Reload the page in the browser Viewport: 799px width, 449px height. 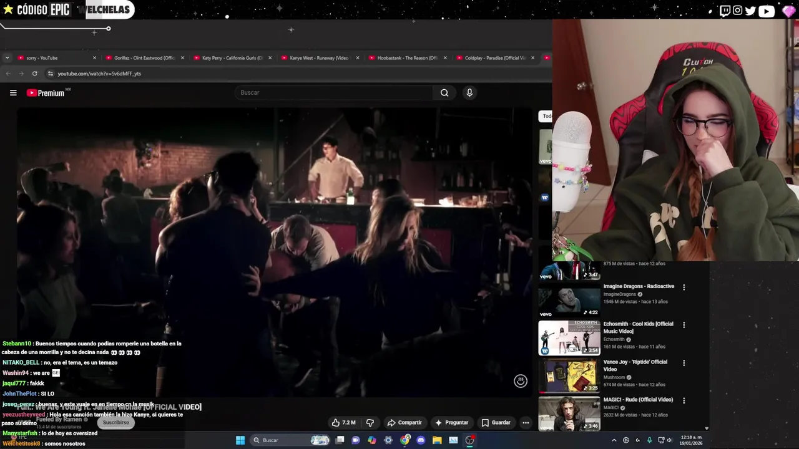click(35, 74)
